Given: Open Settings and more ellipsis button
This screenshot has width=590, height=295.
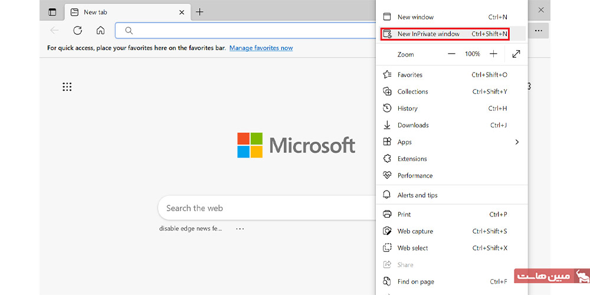Looking at the screenshot, I should coord(539,31).
